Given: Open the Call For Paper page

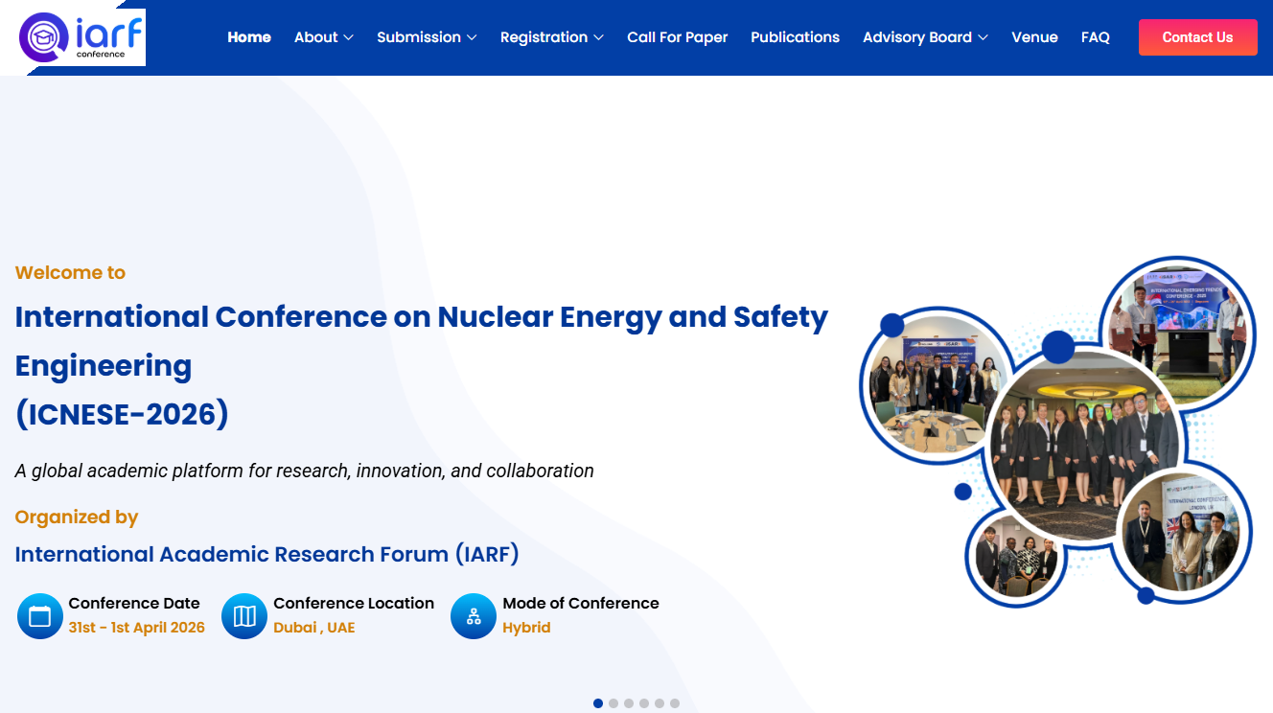Looking at the screenshot, I should pyautogui.click(x=677, y=37).
